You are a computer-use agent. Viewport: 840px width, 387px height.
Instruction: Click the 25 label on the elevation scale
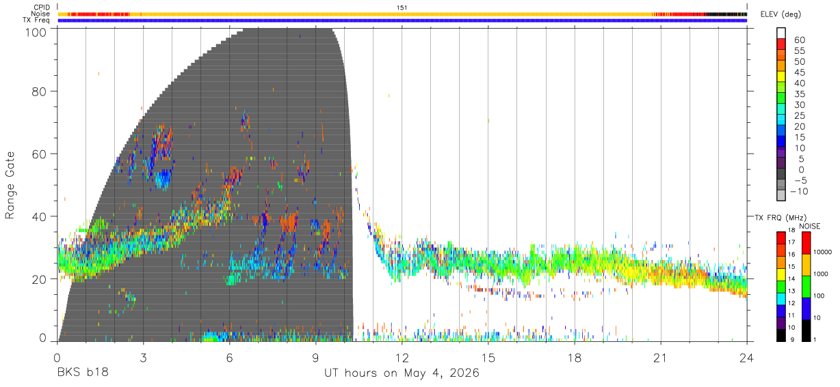click(x=800, y=116)
